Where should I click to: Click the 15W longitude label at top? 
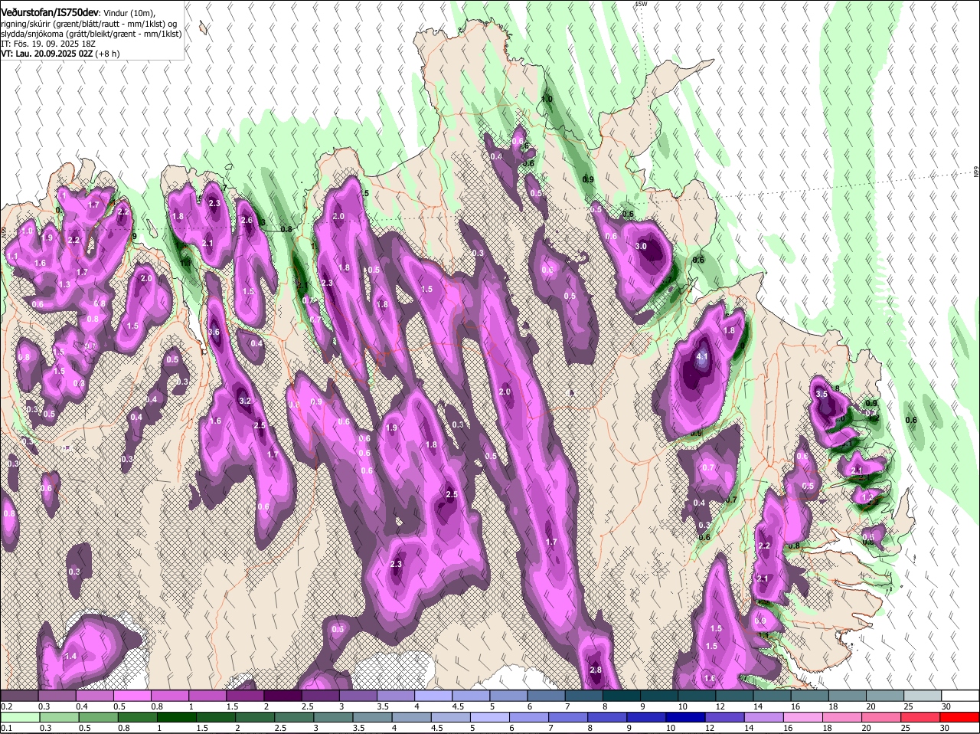click(x=642, y=5)
